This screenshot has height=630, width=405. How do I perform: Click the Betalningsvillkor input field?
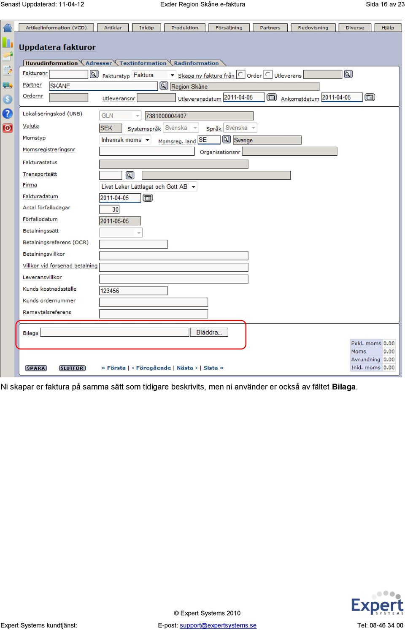[x=174, y=256]
